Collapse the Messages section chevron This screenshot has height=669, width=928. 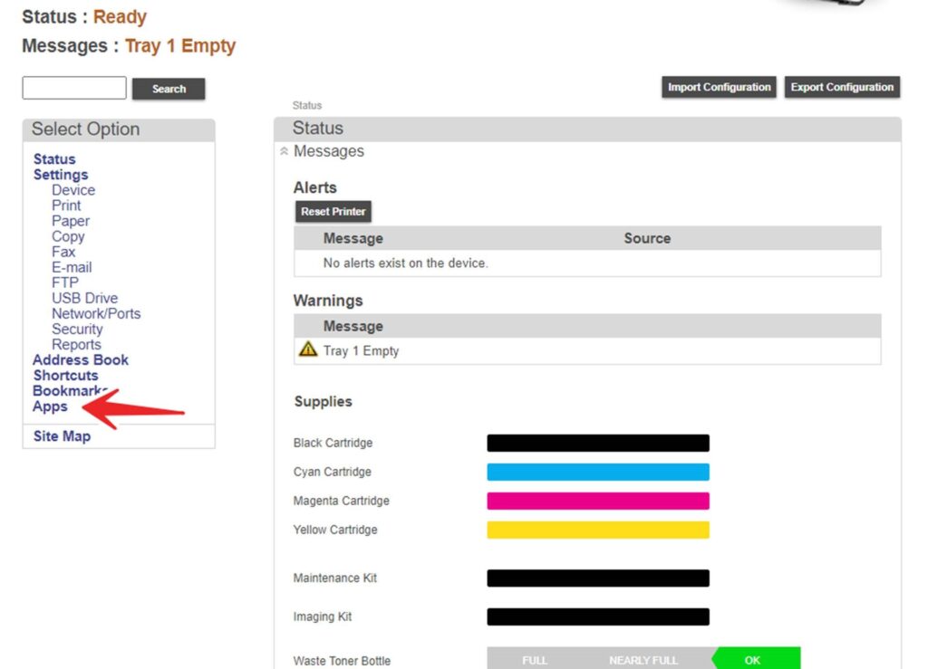click(x=285, y=152)
